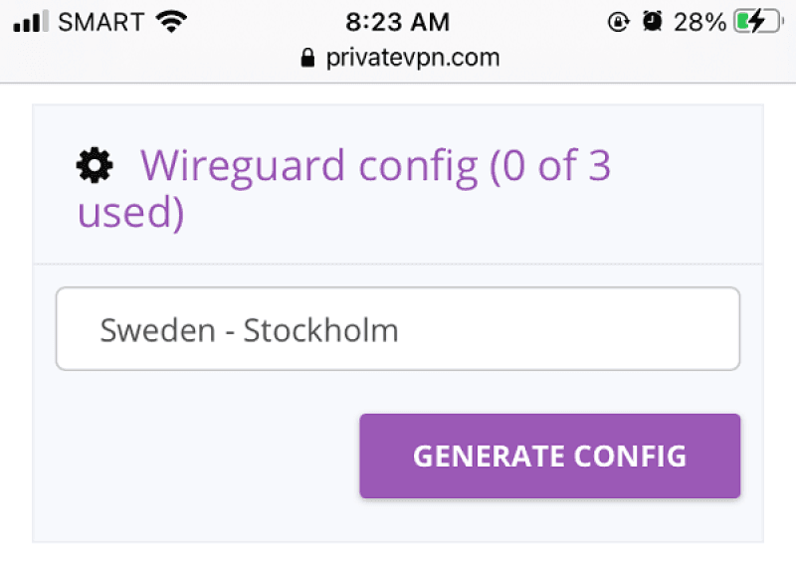Click the alarm clock status icon
The image size is (796, 562).
click(652, 22)
